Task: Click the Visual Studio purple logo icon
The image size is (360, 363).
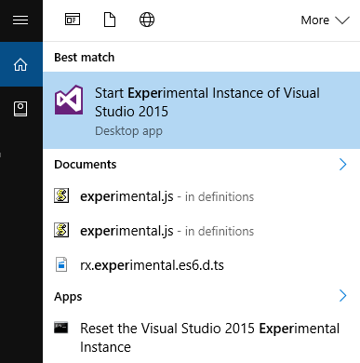Action: pyautogui.click(x=69, y=100)
